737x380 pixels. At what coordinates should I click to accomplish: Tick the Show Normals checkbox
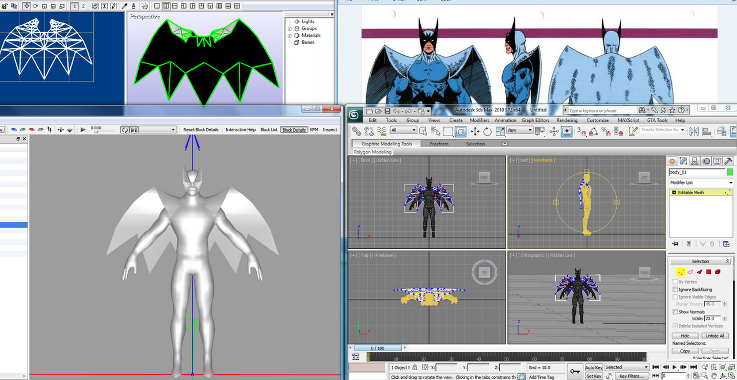coord(675,312)
